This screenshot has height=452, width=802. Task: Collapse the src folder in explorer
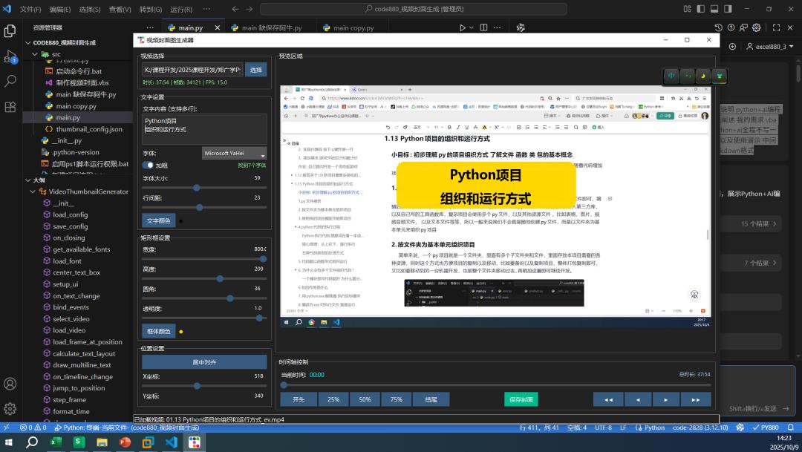coord(35,54)
